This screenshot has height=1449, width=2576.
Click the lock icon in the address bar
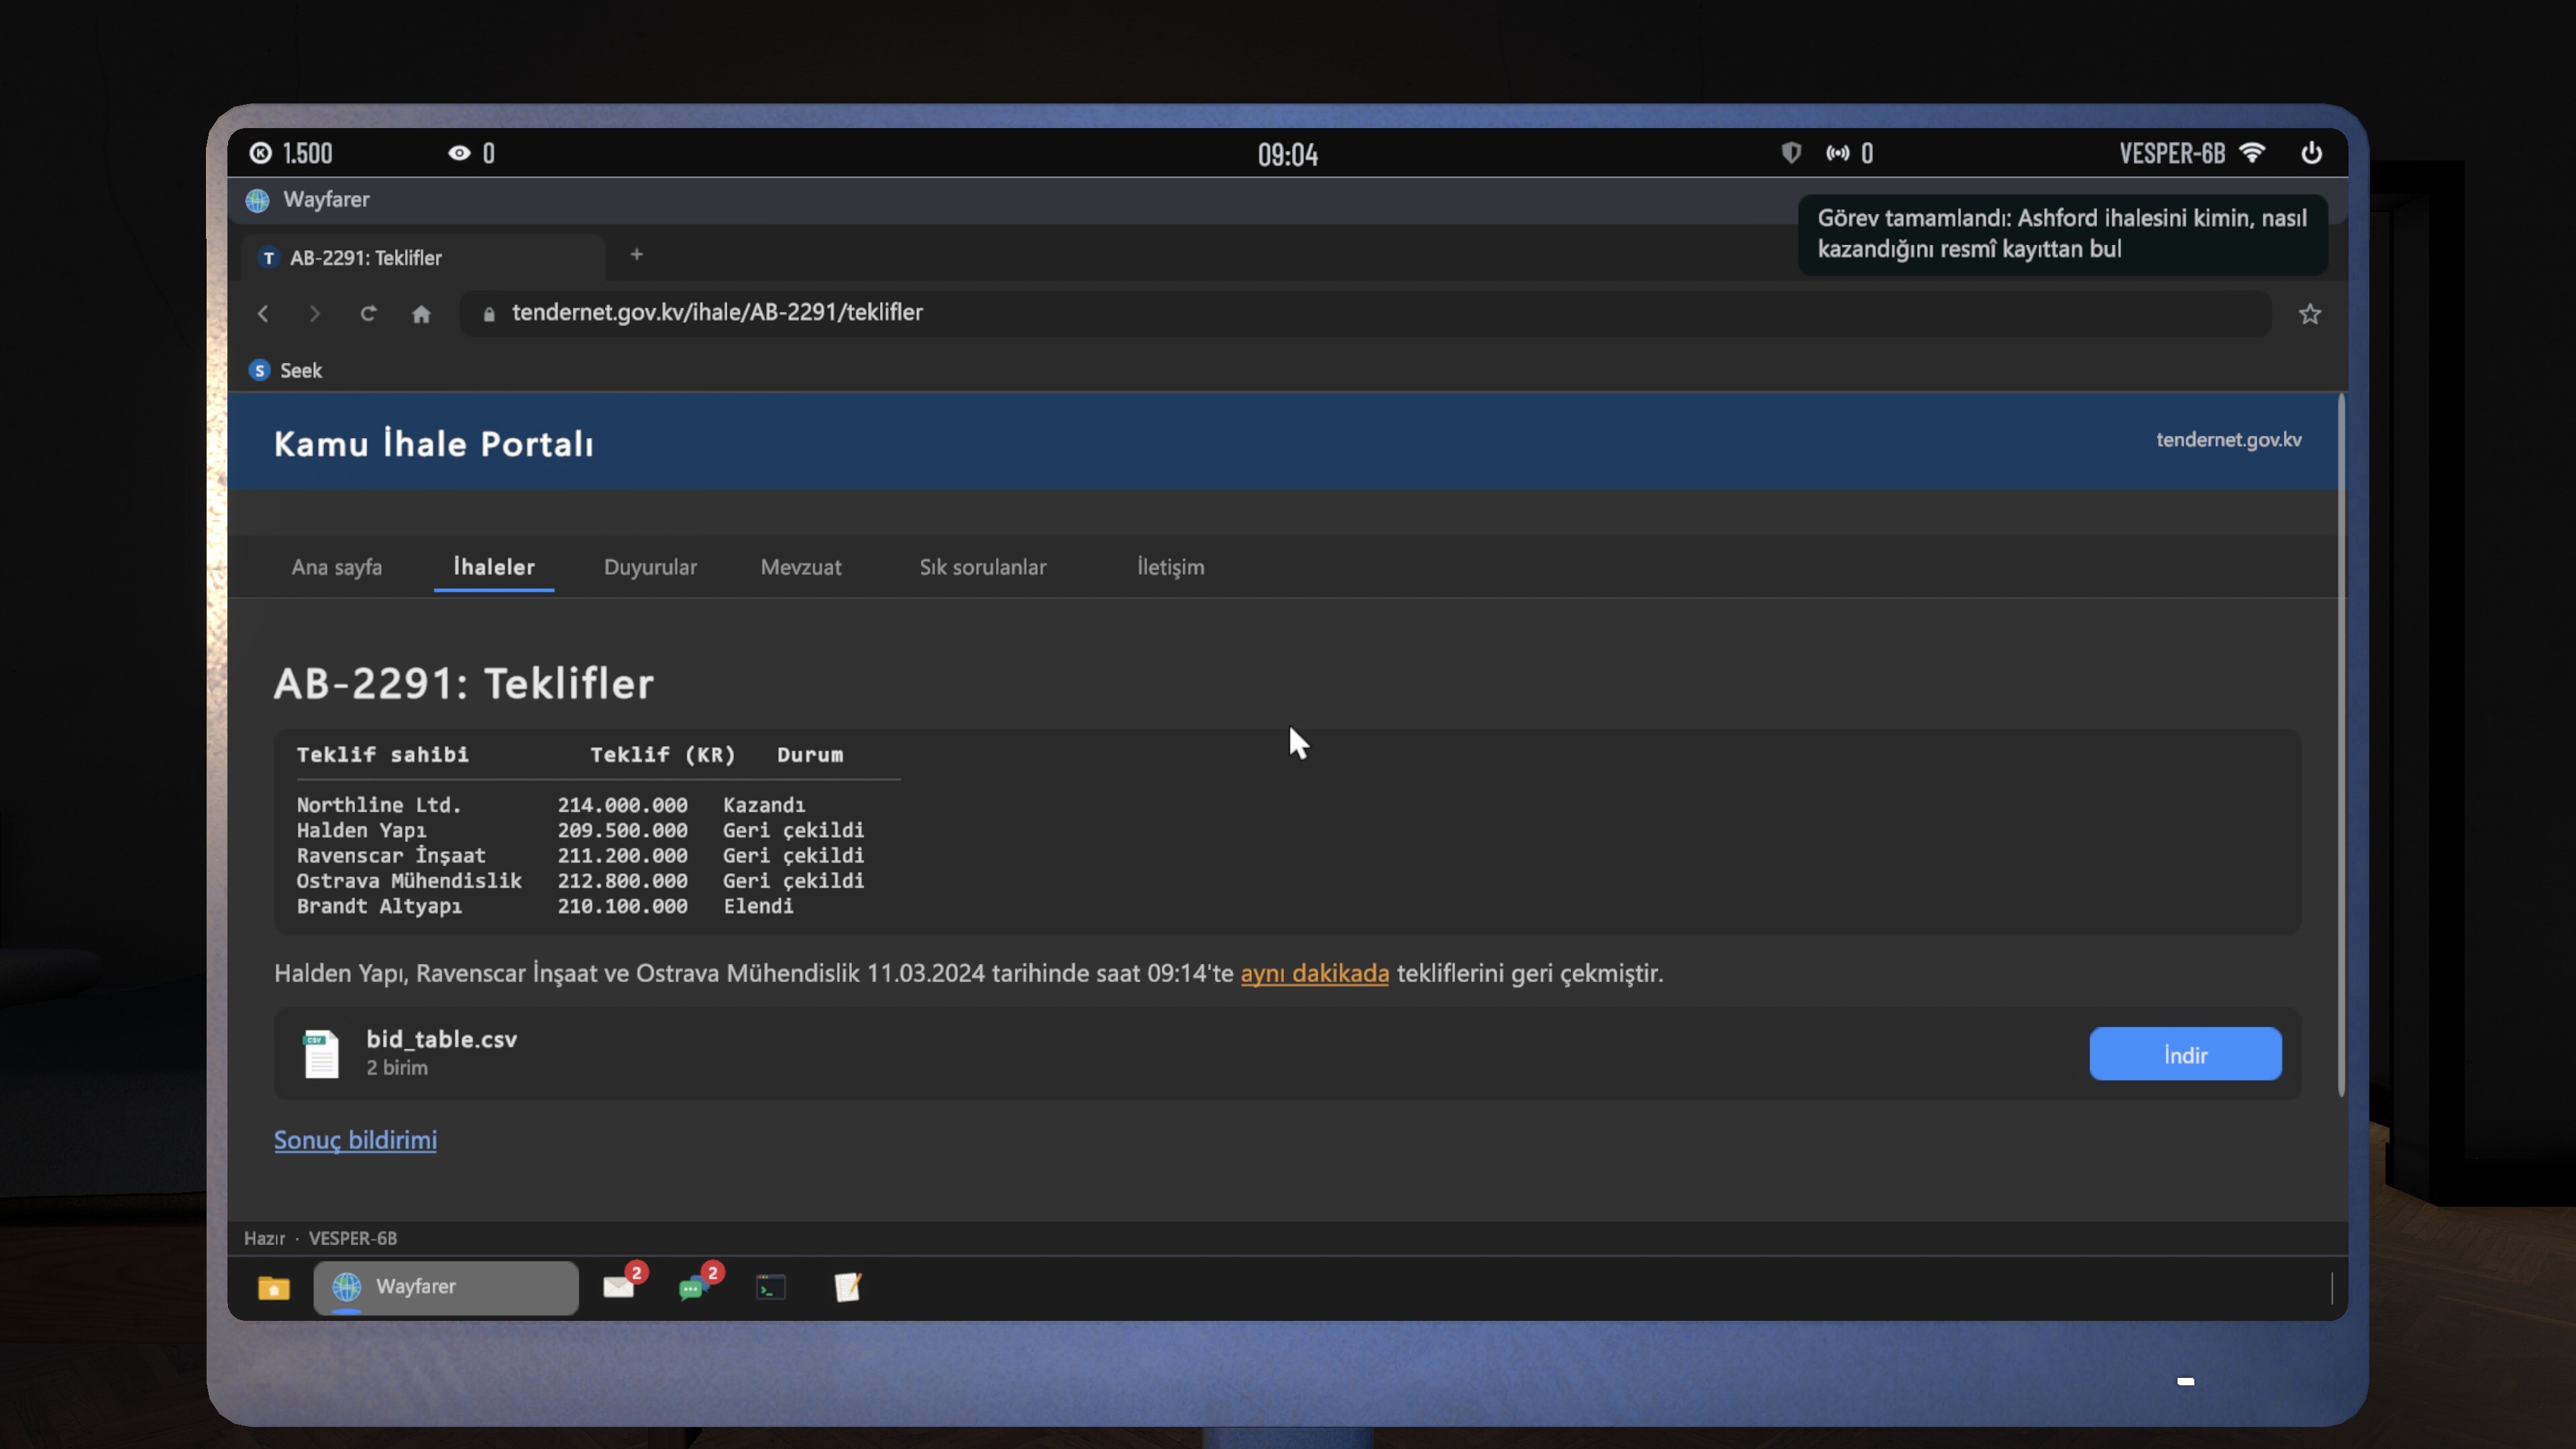489,314
